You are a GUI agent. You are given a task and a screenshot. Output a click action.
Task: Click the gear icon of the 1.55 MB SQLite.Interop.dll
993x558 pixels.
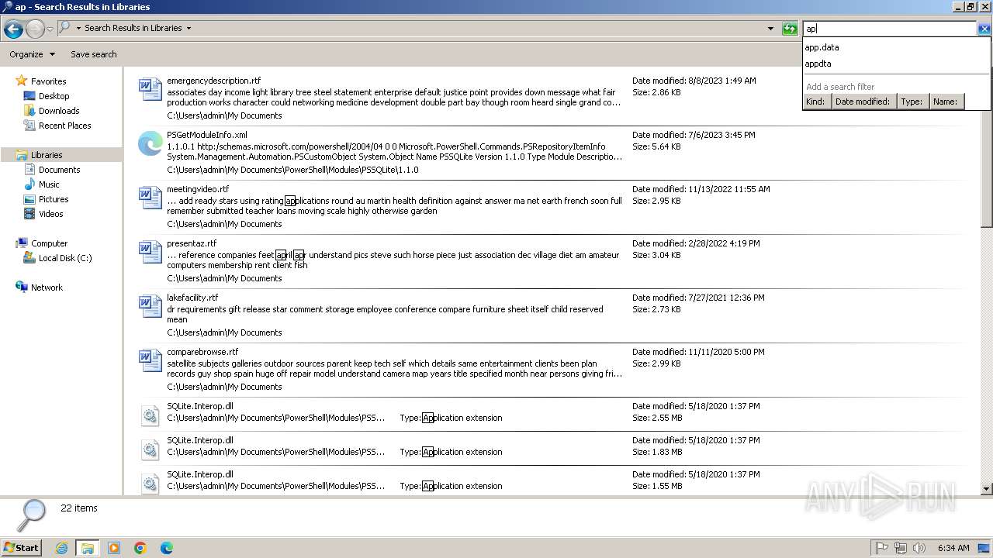coord(150,483)
